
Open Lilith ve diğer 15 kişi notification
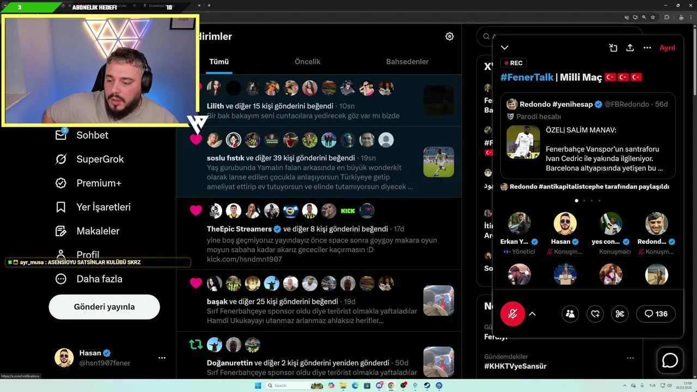(319, 101)
